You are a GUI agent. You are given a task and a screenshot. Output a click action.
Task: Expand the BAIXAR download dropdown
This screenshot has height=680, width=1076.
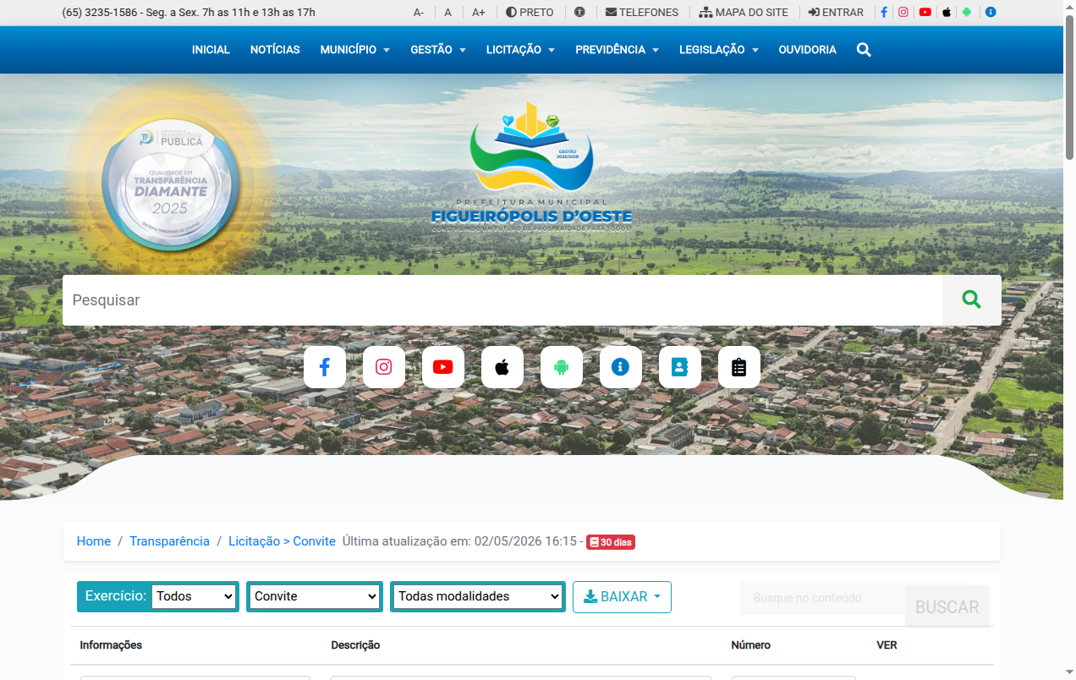(622, 597)
